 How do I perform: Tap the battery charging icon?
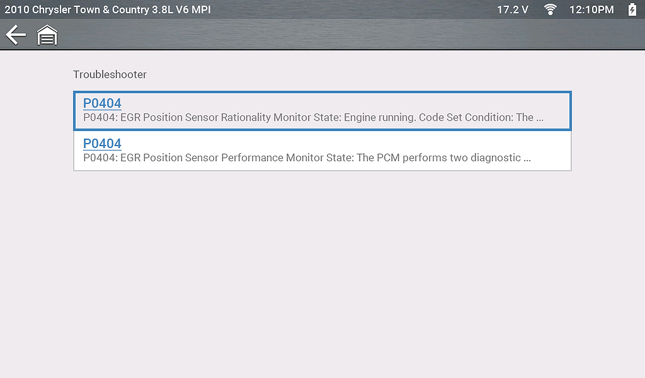pyautogui.click(x=632, y=9)
